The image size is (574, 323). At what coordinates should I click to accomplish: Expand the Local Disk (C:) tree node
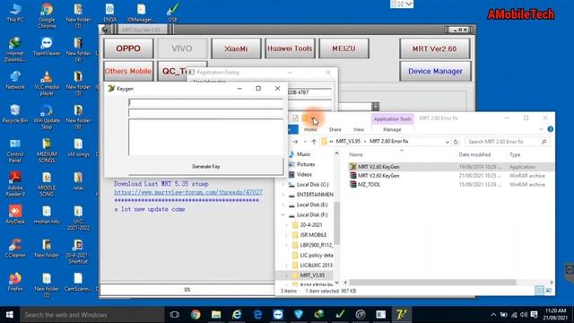point(283,185)
